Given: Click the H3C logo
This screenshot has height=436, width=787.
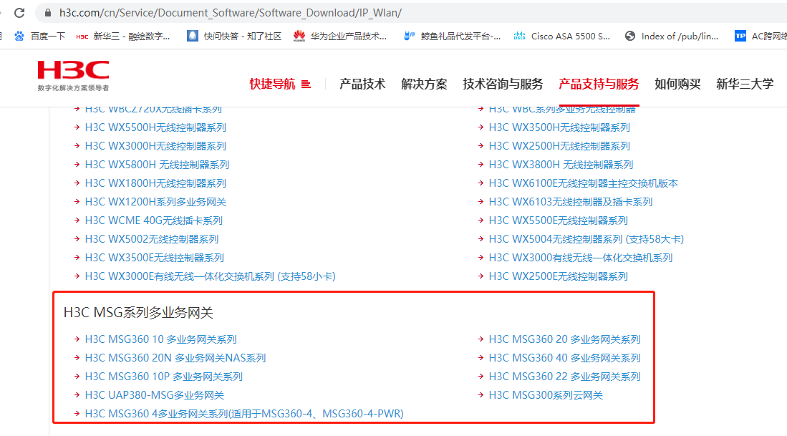Looking at the screenshot, I should pyautogui.click(x=73, y=76).
